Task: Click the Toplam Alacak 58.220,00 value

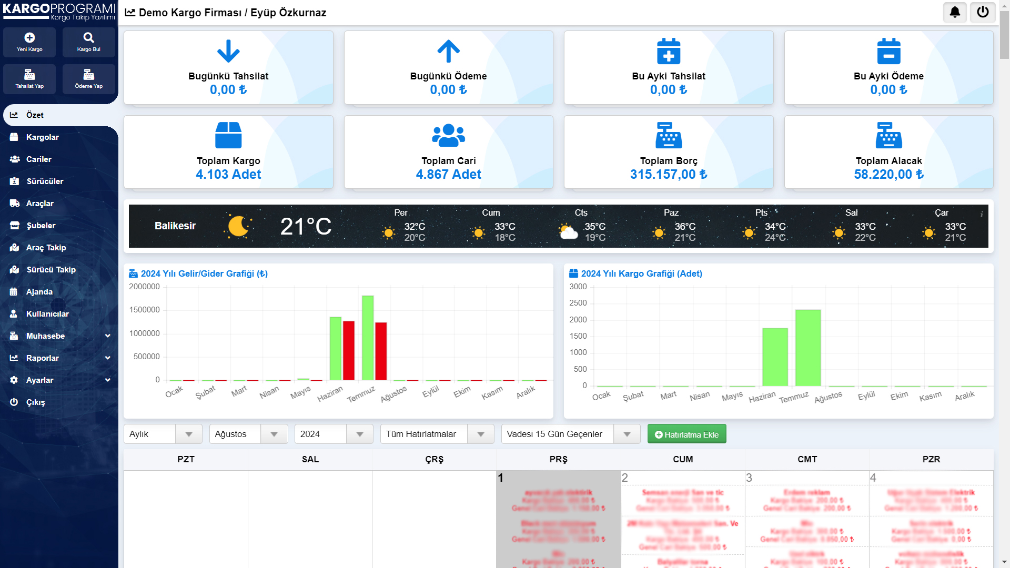Action: pyautogui.click(x=888, y=174)
